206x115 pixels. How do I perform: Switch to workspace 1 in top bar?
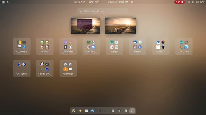click(x=3, y=2)
